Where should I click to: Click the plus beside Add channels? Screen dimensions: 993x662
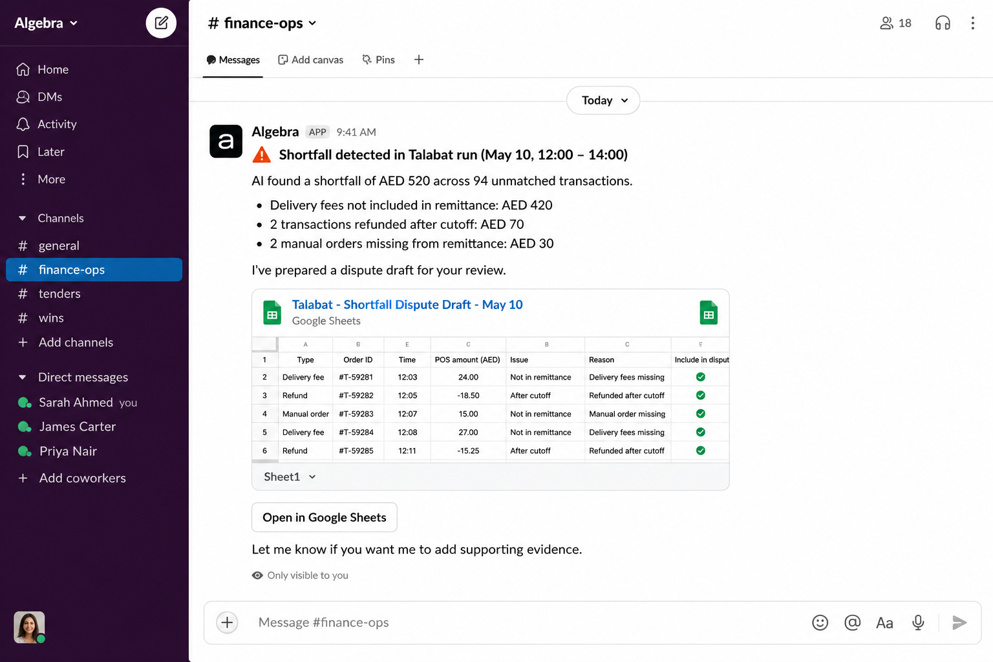pos(23,342)
